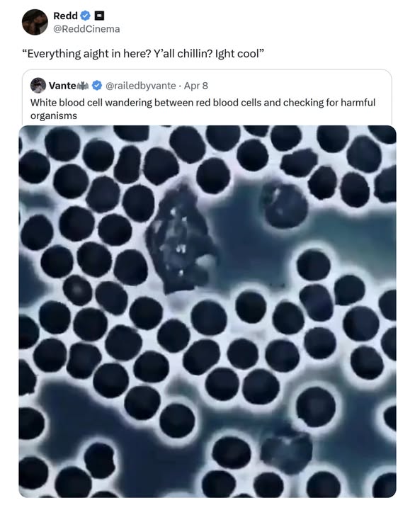Open Redd's profile avatar picture
Screen dimensions: 415x510
pyautogui.click(x=35, y=22)
